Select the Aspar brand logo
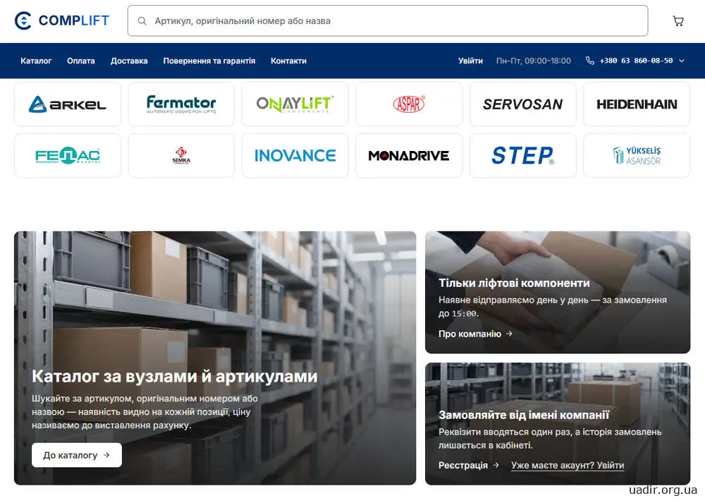 click(409, 104)
